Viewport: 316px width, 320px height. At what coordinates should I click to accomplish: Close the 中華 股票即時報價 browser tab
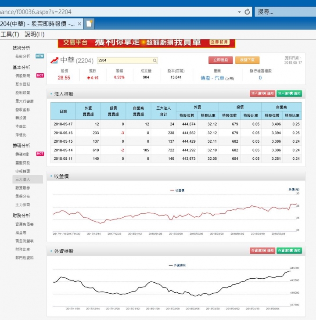(x=79, y=24)
